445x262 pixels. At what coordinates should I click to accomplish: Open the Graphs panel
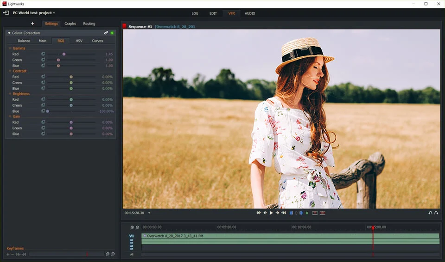pyautogui.click(x=70, y=24)
